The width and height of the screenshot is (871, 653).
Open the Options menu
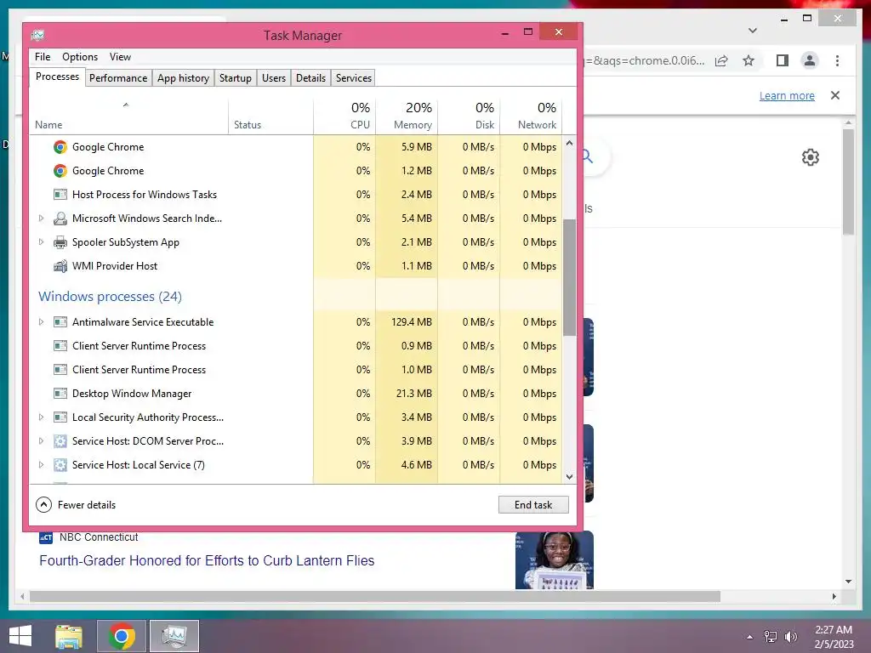click(80, 57)
